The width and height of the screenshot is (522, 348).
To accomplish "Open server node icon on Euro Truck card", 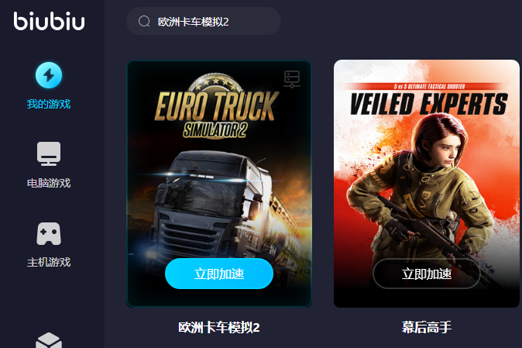I will (292, 79).
